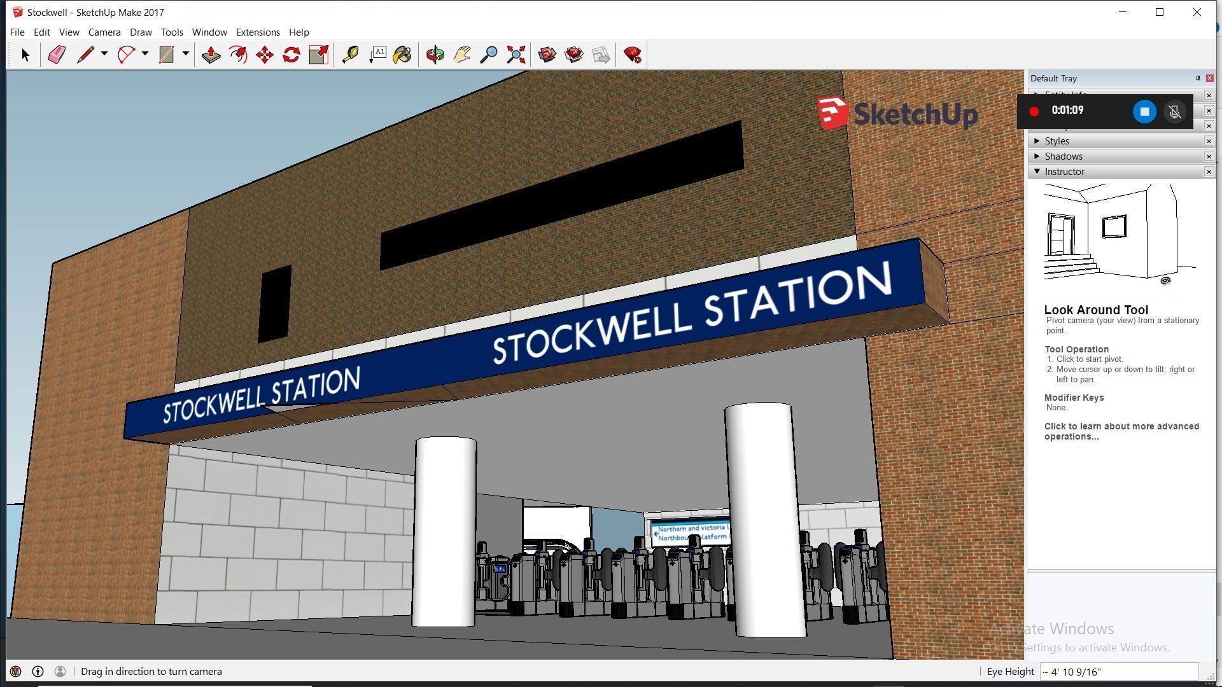Click to learn about advanced operations link

coord(1121,431)
